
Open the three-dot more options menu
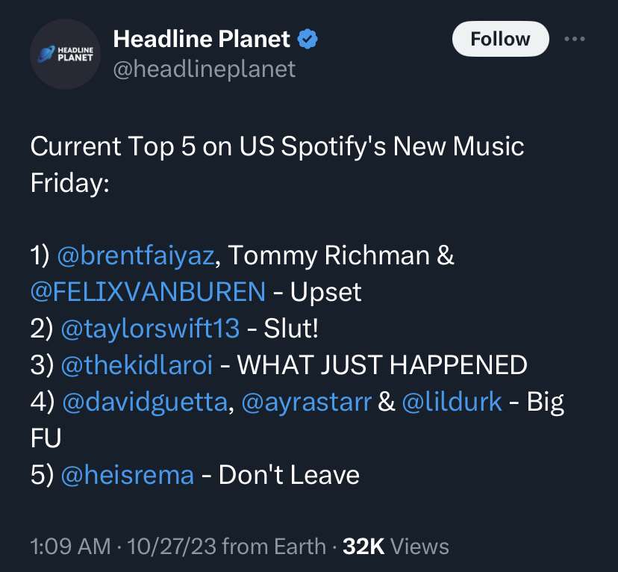click(x=574, y=39)
